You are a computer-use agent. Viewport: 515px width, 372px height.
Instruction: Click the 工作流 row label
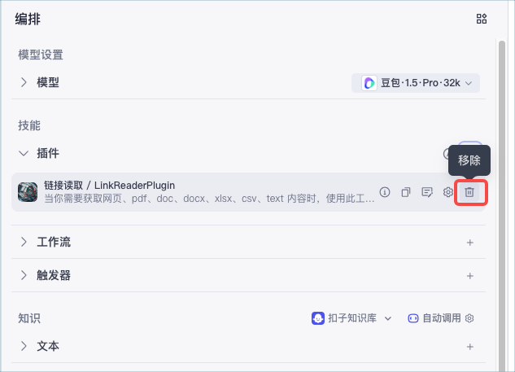click(54, 243)
